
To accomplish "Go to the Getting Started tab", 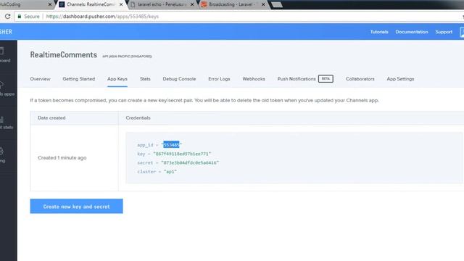I will coord(79,79).
